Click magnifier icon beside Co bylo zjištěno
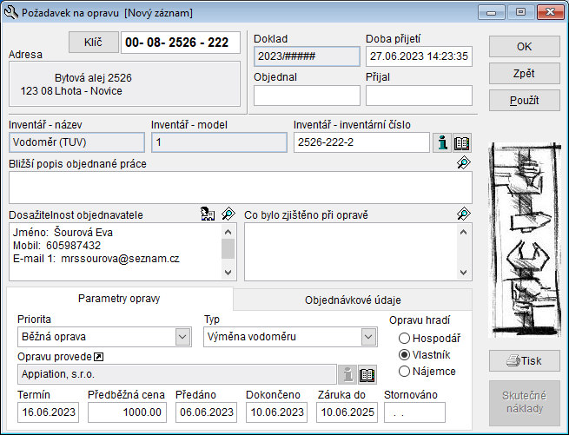This screenshot has height=435, width=569. (463, 214)
